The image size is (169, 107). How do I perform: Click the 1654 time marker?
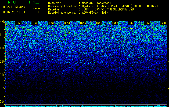tap(67, 23)
